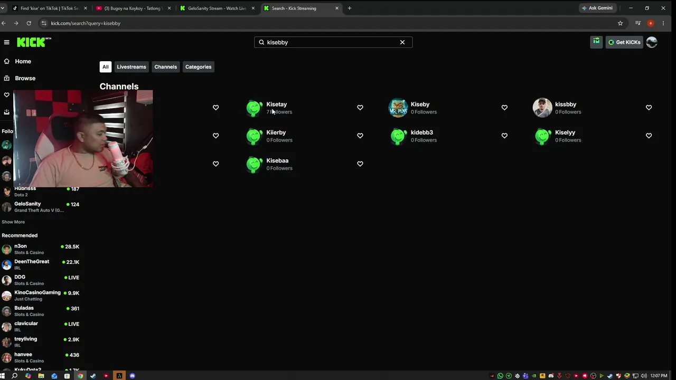Follow the kidebb3 channel with heart

pos(504,136)
